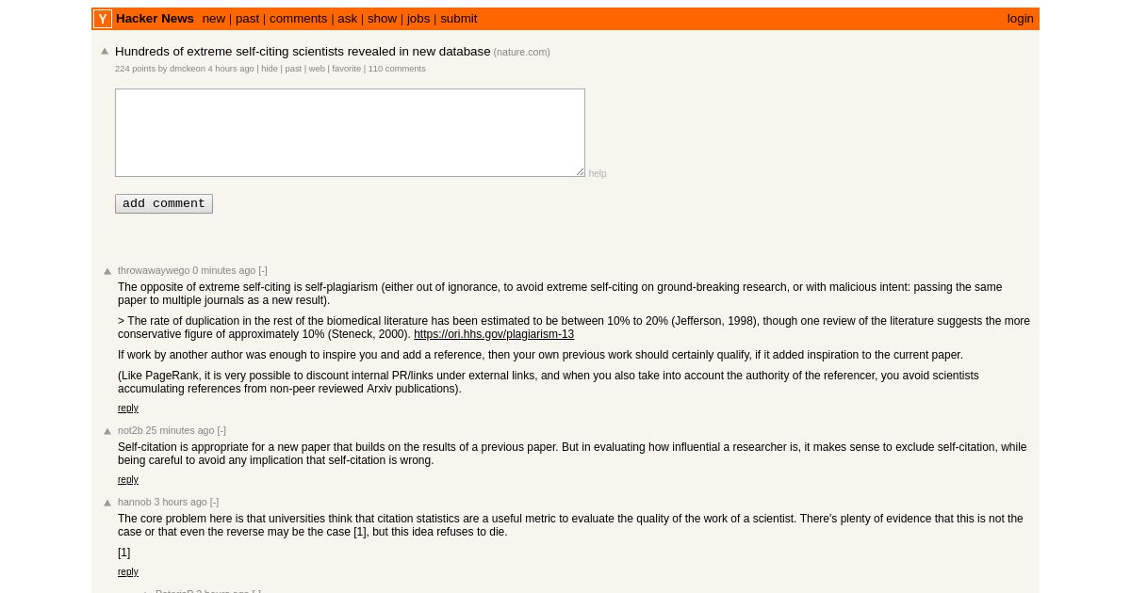Open the 'jobs' section
Image resolution: width=1131 pixels, height=593 pixels.
coord(418,19)
